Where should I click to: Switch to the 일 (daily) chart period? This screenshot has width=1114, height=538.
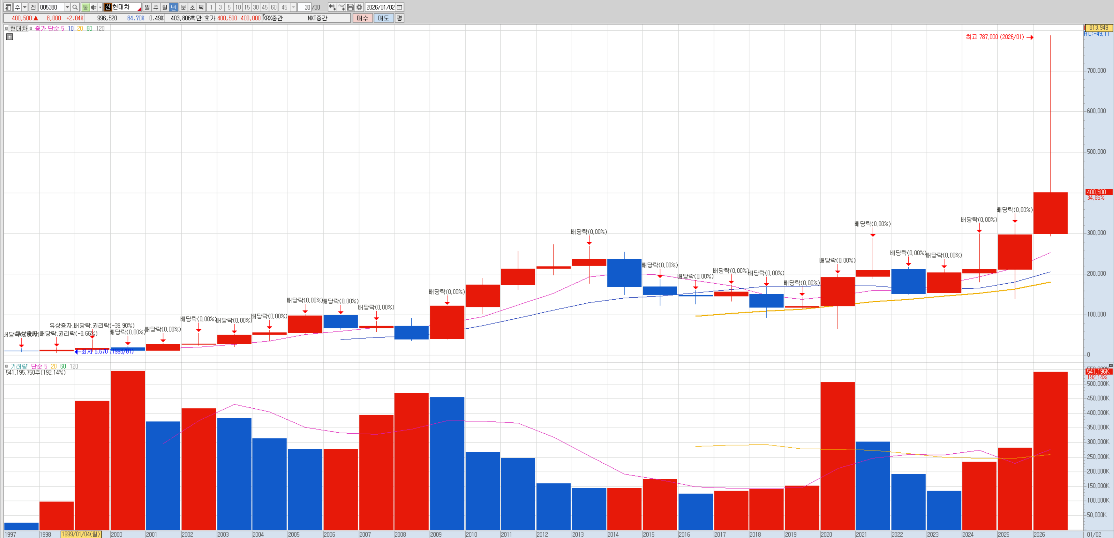click(x=147, y=7)
